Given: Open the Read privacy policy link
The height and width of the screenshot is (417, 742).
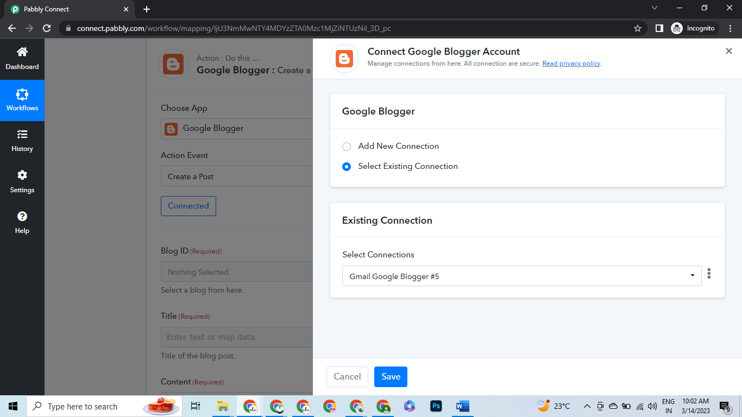Looking at the screenshot, I should (x=571, y=64).
